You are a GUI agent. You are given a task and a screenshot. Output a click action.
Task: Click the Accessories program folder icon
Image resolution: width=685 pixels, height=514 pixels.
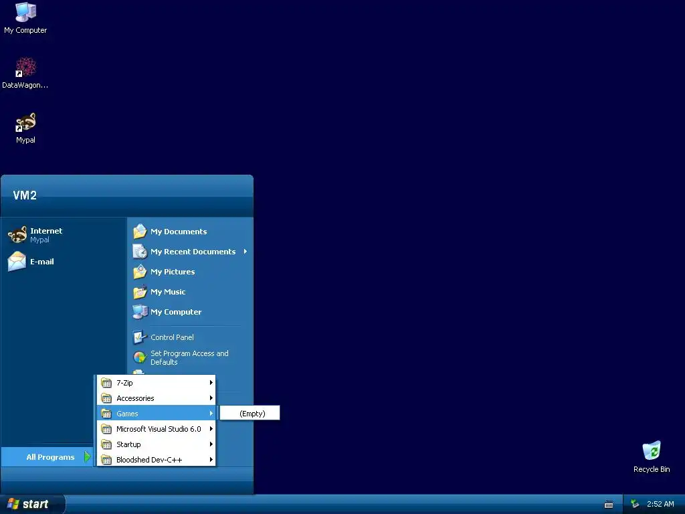(106, 398)
